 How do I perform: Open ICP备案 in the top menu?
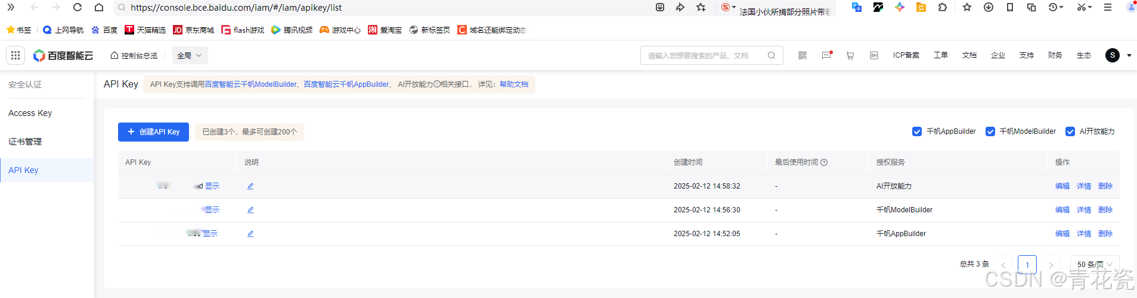(906, 55)
